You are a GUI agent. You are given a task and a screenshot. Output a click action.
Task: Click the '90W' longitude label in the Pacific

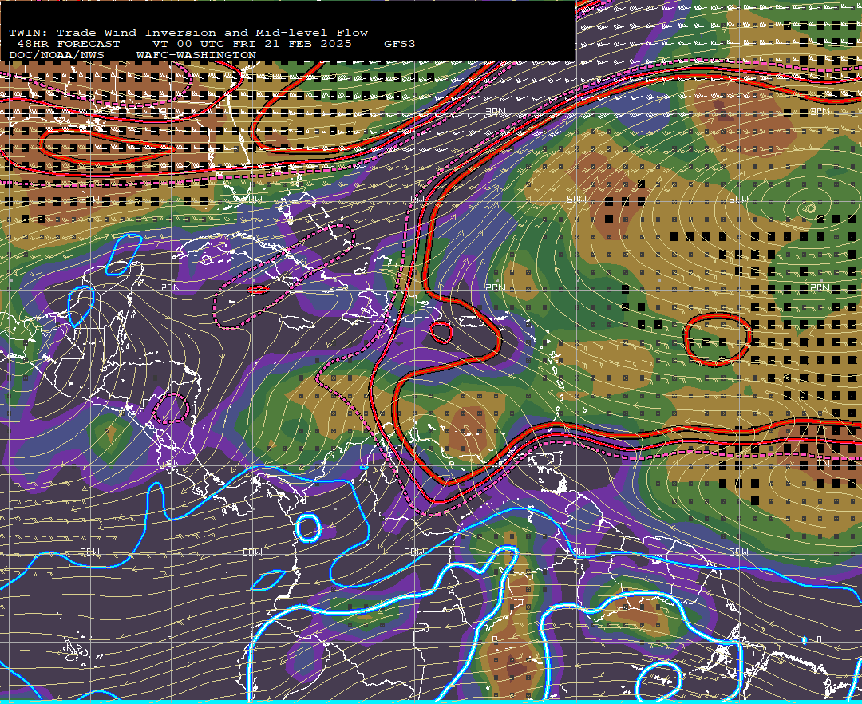click(89, 552)
